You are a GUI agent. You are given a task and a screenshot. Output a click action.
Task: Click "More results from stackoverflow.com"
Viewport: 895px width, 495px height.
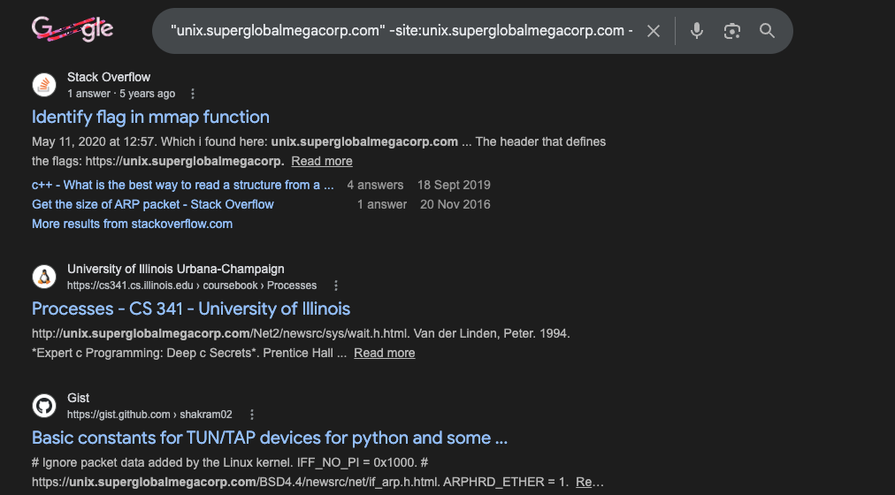point(132,224)
